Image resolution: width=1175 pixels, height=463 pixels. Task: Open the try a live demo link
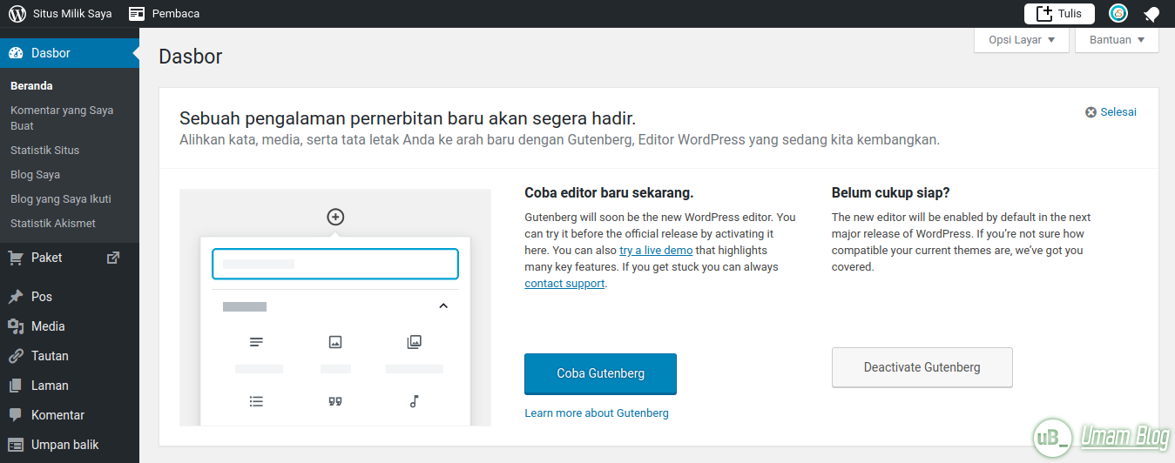click(x=656, y=251)
